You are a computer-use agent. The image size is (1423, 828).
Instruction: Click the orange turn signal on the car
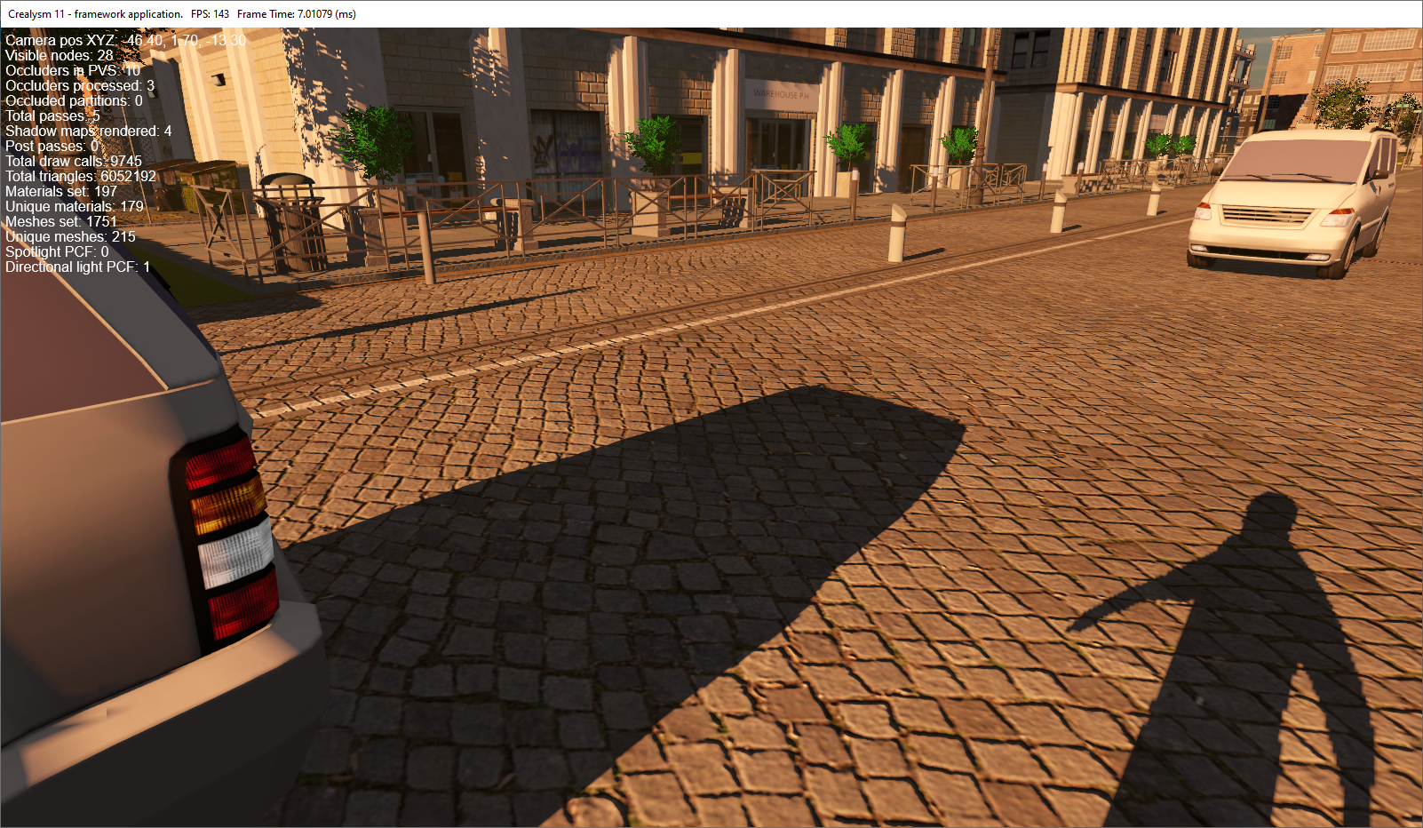point(229,505)
